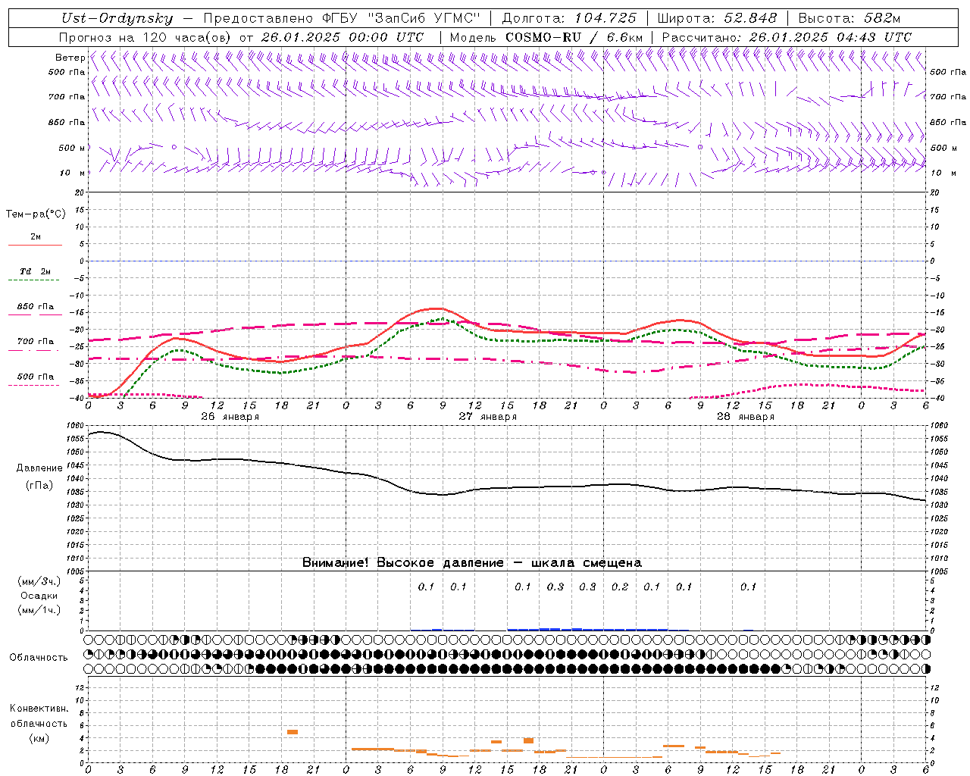Click the "500 гПа" label in the temperature legend

[36, 377]
